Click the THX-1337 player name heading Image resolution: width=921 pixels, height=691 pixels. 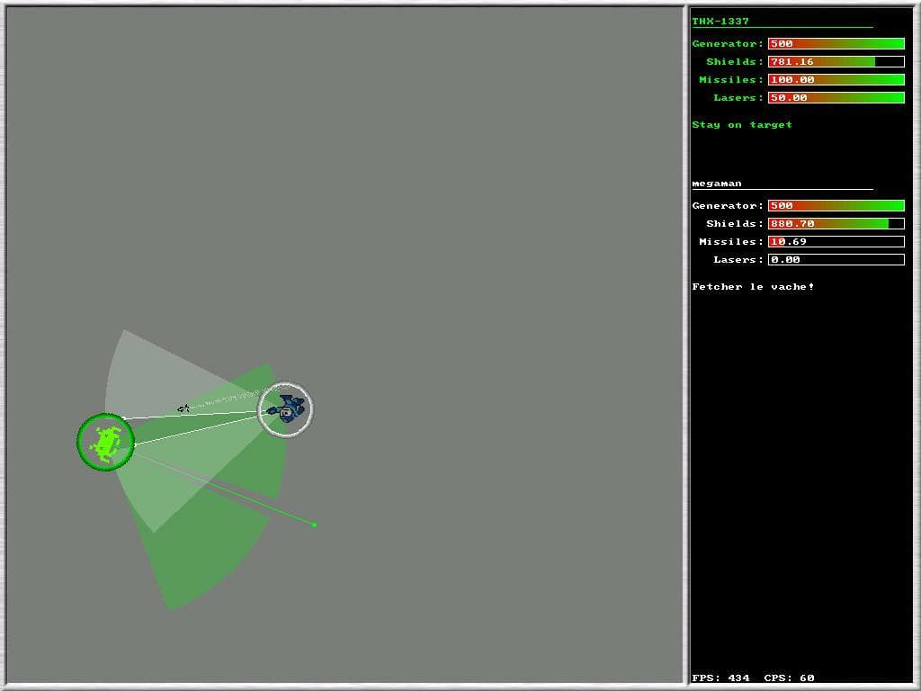[720, 22]
